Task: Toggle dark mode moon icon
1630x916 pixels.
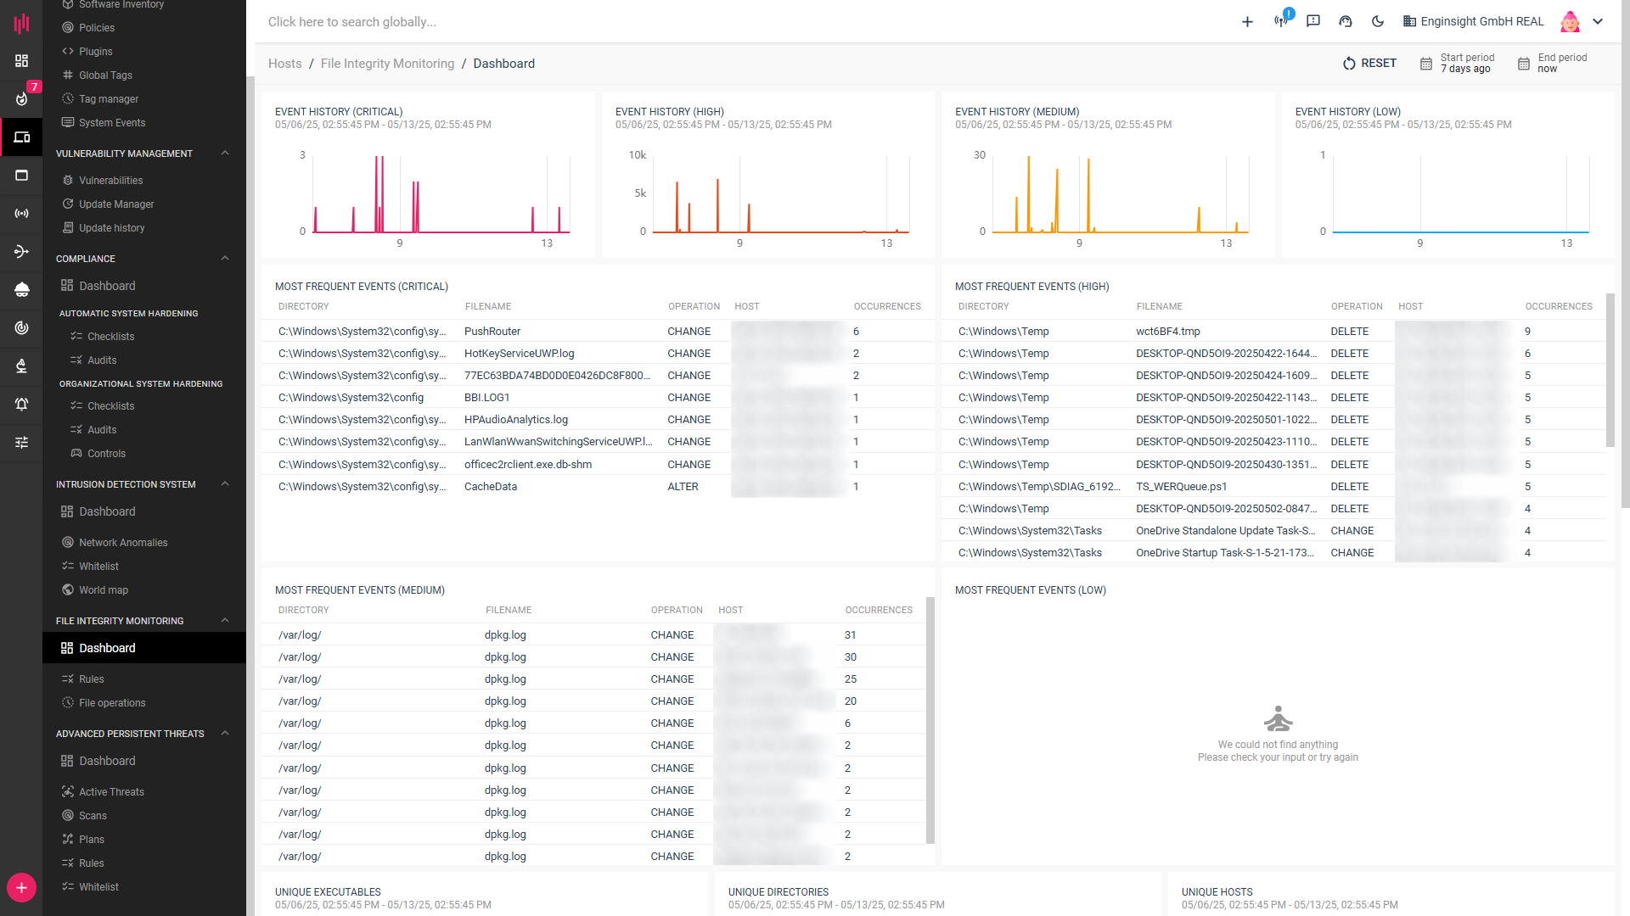Action: tap(1377, 21)
